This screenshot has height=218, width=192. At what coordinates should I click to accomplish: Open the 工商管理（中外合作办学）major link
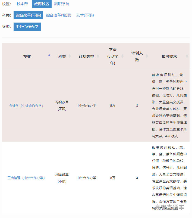[x=26, y=178]
